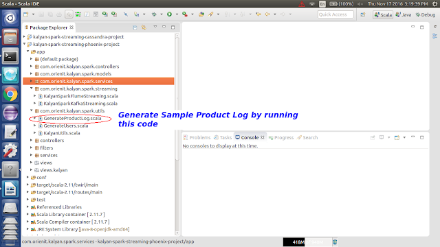Collapse the app source folder

pyautogui.click(x=27, y=51)
